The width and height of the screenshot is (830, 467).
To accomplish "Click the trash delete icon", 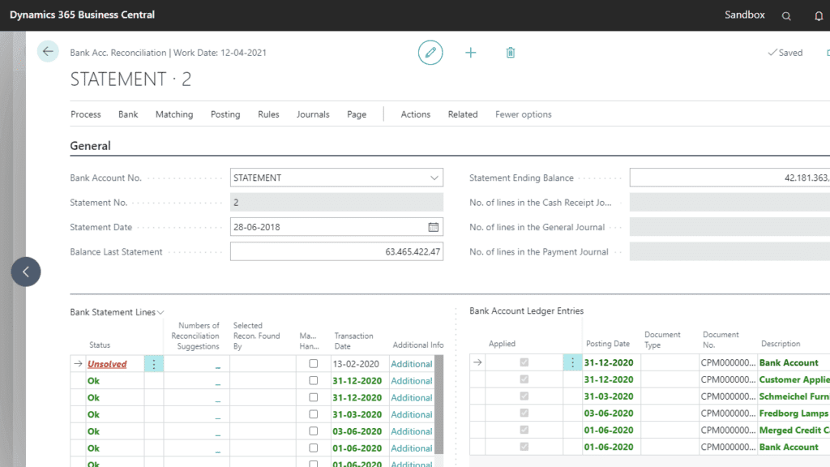I will [x=511, y=53].
